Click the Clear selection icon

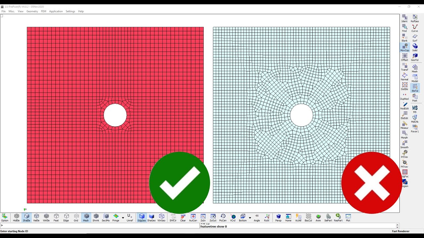tap(183, 218)
